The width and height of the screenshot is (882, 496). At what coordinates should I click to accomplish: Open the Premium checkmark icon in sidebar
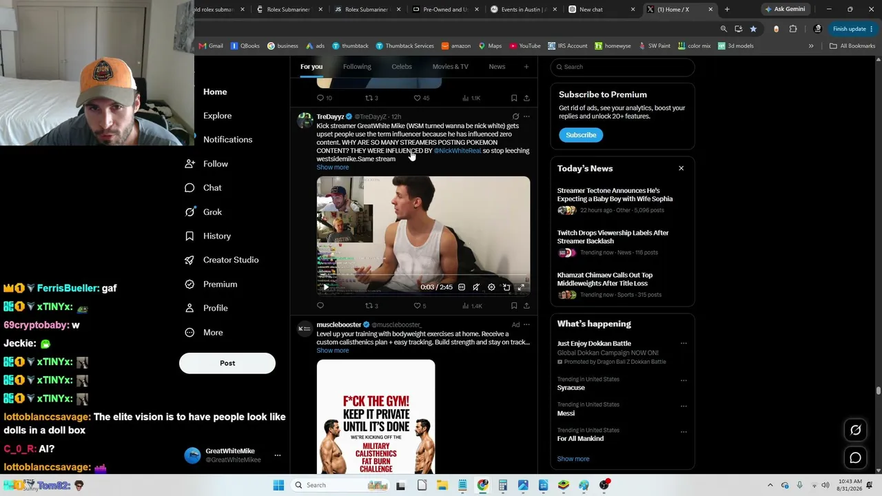(x=189, y=284)
